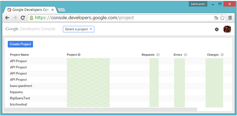Close the Google Developers Console tab
The width and height of the screenshot is (237, 116).
pos(53,10)
